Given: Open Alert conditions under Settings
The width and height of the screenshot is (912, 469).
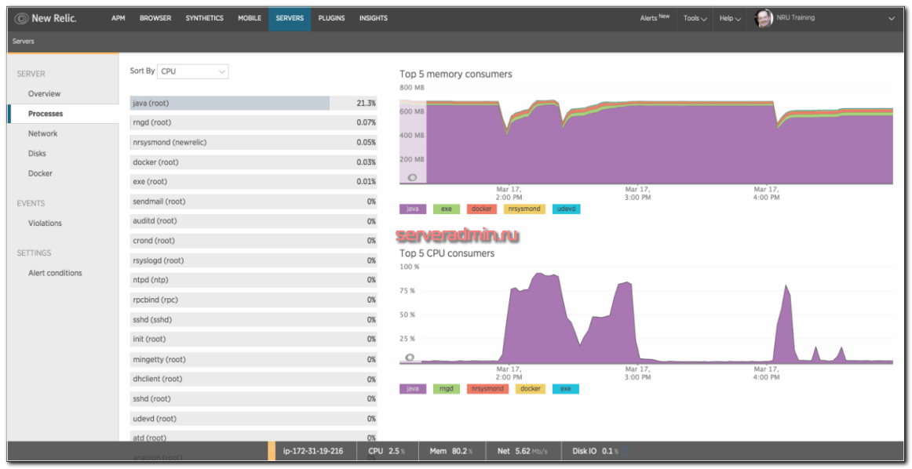Looking at the screenshot, I should click(x=55, y=272).
